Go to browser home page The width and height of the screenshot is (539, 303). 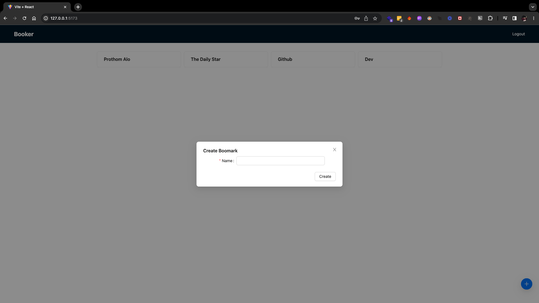tap(34, 18)
